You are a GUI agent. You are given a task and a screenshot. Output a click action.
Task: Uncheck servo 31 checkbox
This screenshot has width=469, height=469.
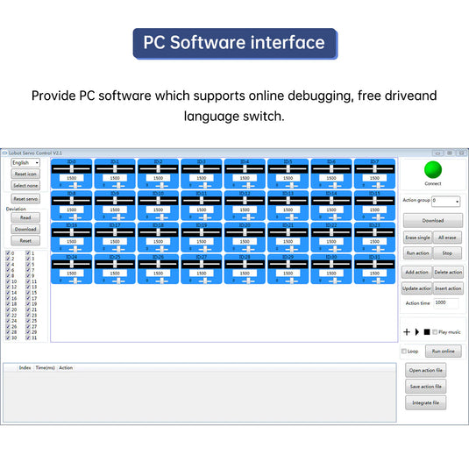[28, 338]
